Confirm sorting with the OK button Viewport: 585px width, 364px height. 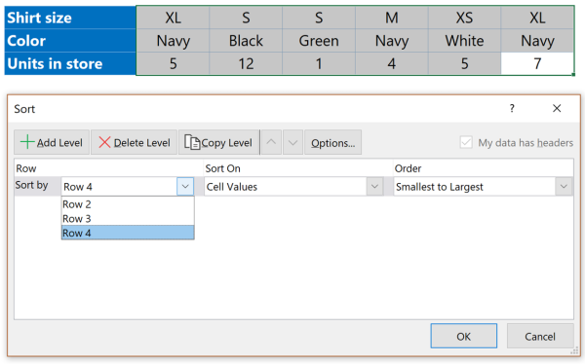click(x=464, y=336)
